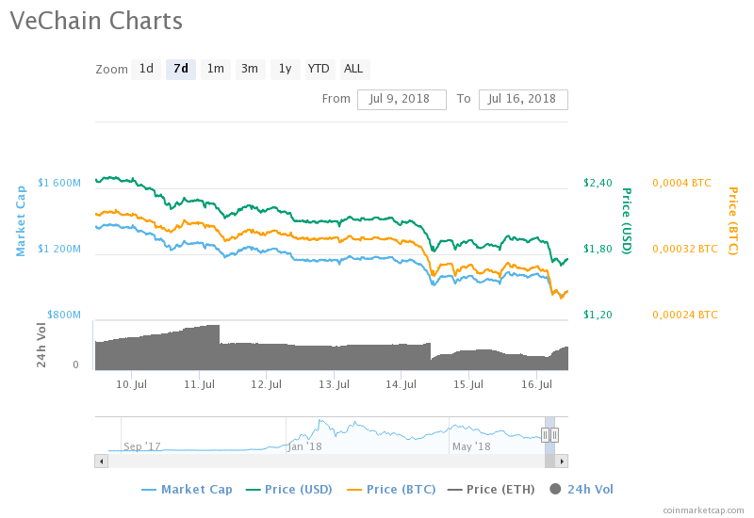754x518 pixels.
Task: Toggle the Price (BTC) legend series
Action: click(391, 490)
